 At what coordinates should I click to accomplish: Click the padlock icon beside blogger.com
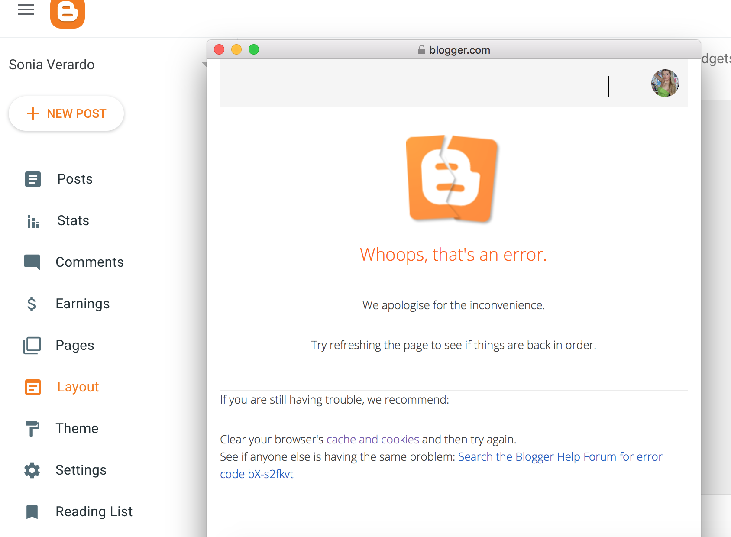[421, 50]
